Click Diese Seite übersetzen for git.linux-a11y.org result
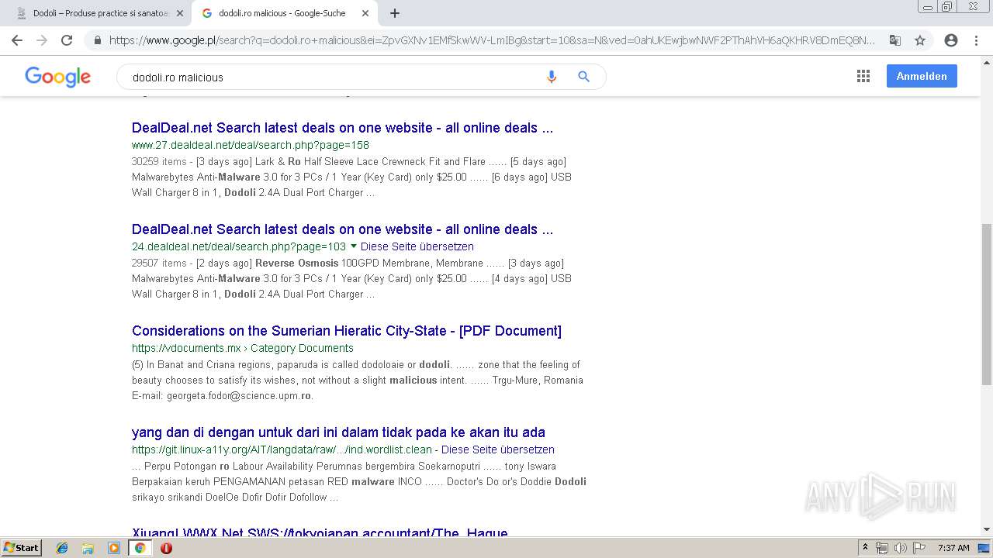The width and height of the screenshot is (993, 558). (498, 449)
